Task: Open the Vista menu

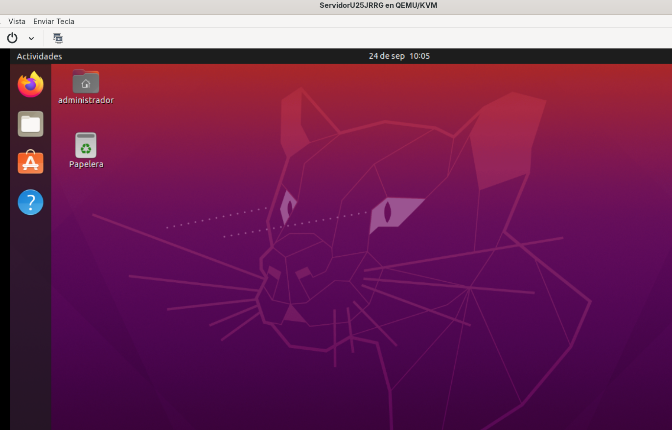Action: point(17,22)
